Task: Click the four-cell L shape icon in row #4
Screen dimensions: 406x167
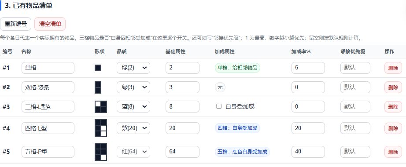Action: tap(101, 128)
